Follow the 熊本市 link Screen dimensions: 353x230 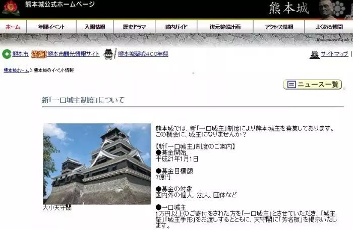(x=21, y=54)
